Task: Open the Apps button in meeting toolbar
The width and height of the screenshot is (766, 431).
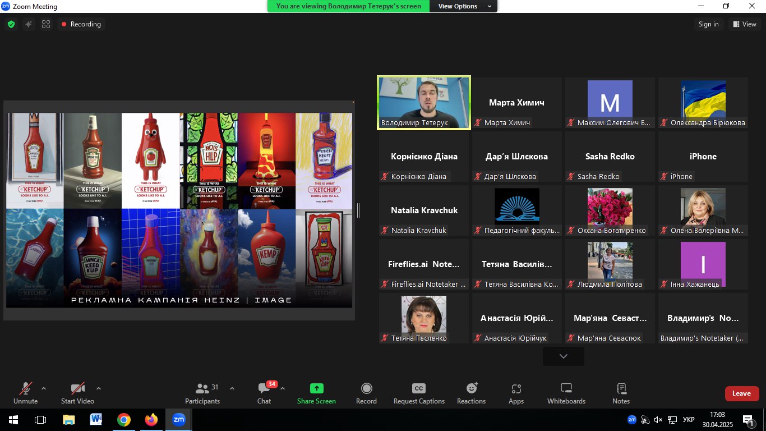Action: tap(516, 393)
